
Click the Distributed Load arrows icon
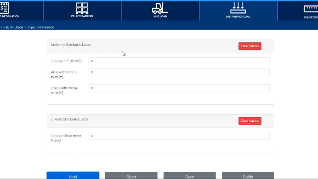[238, 8]
